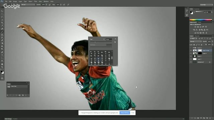The width and height of the screenshot is (214, 120).
Task: Load path as selection in Paths panel
Action: [13, 95]
